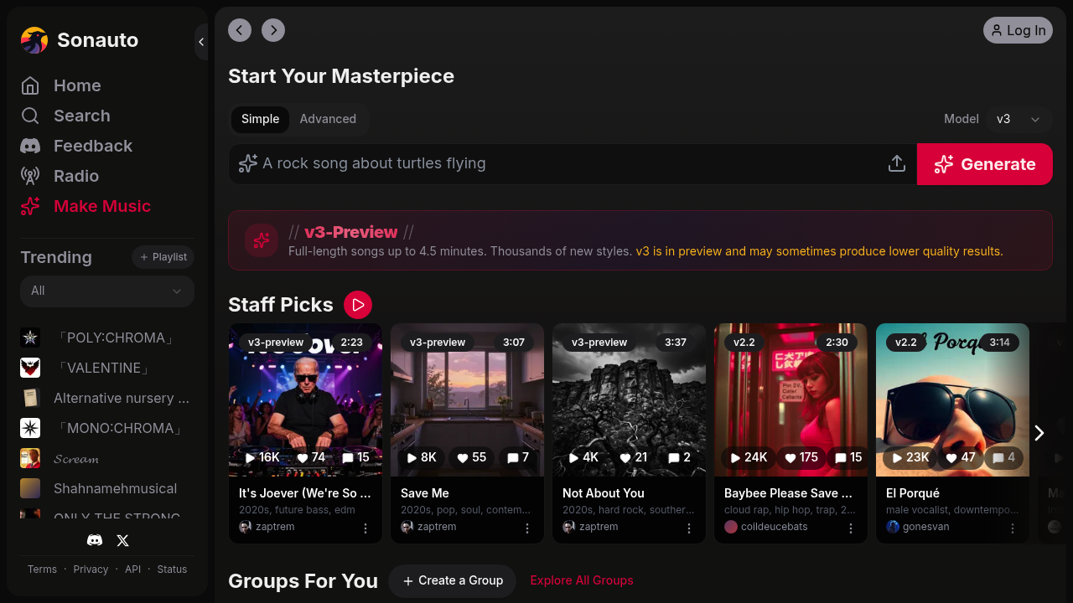View comments on Not About You
Viewport: 1073px width, 603px height.
[677, 458]
